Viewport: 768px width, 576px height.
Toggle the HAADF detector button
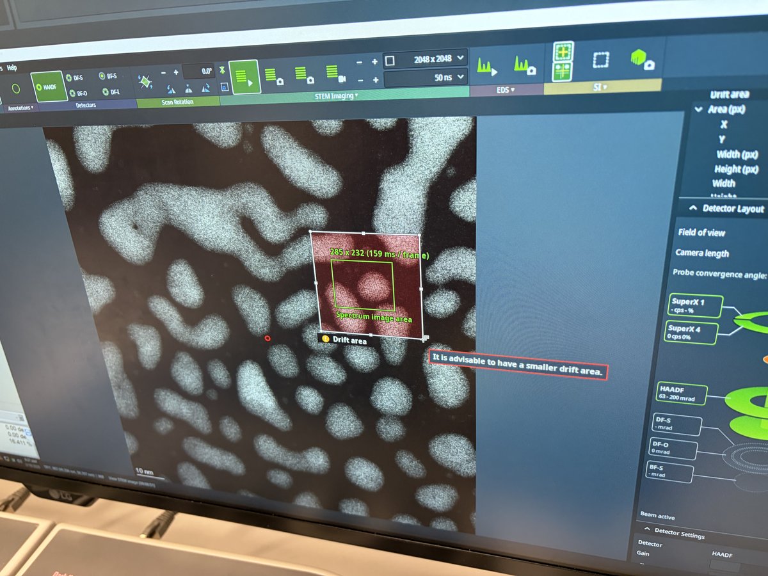point(48,86)
